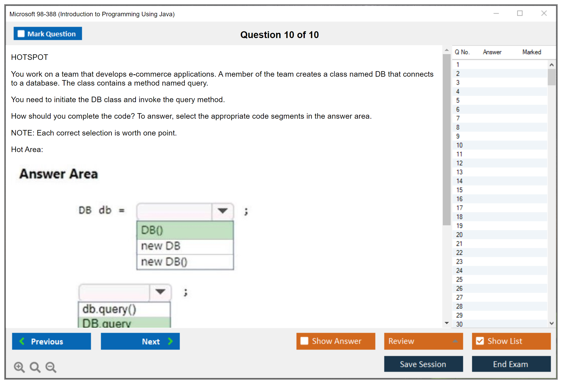Check the Mark Question checkbox
Image resolution: width=564 pixels, height=386 pixels.
coord(21,34)
